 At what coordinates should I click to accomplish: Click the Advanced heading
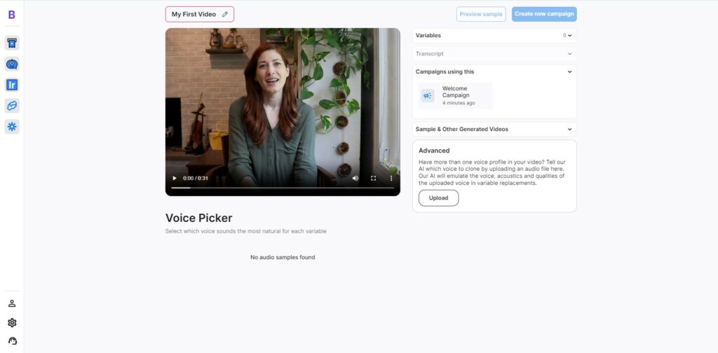pos(434,151)
